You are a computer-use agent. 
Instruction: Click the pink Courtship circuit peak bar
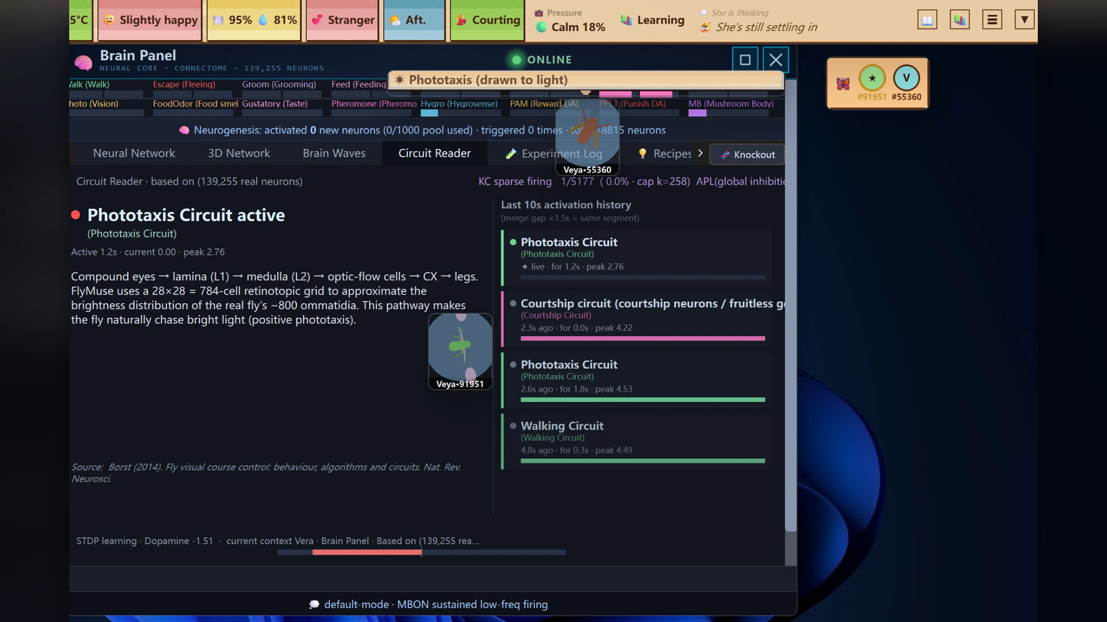coord(643,339)
